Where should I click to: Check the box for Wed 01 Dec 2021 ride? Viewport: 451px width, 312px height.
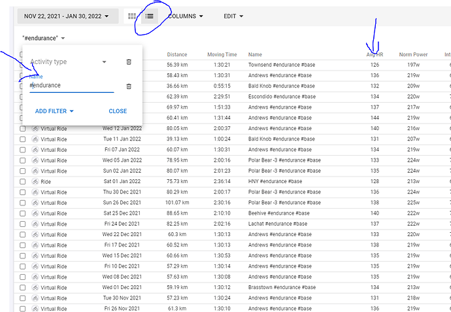coord(23,288)
